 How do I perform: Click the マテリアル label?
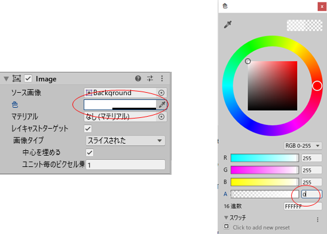[25, 117]
